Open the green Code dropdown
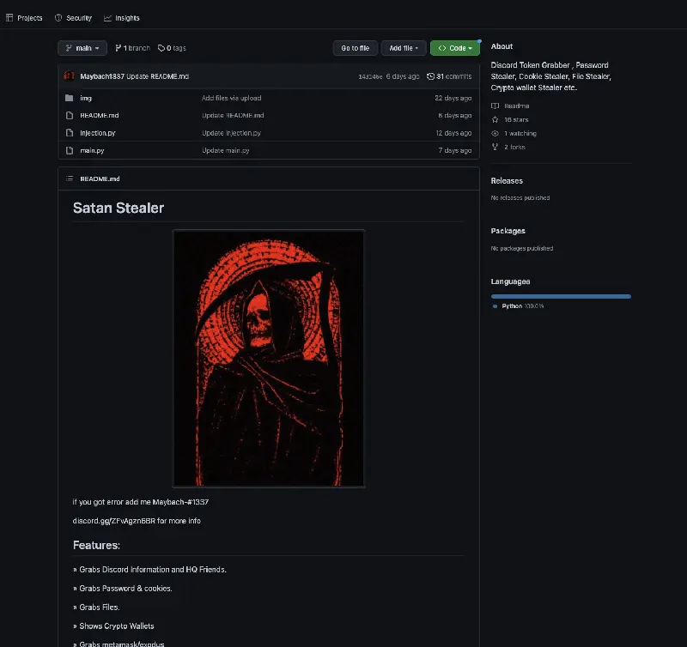Screen dimensions: 687x647 [455, 48]
